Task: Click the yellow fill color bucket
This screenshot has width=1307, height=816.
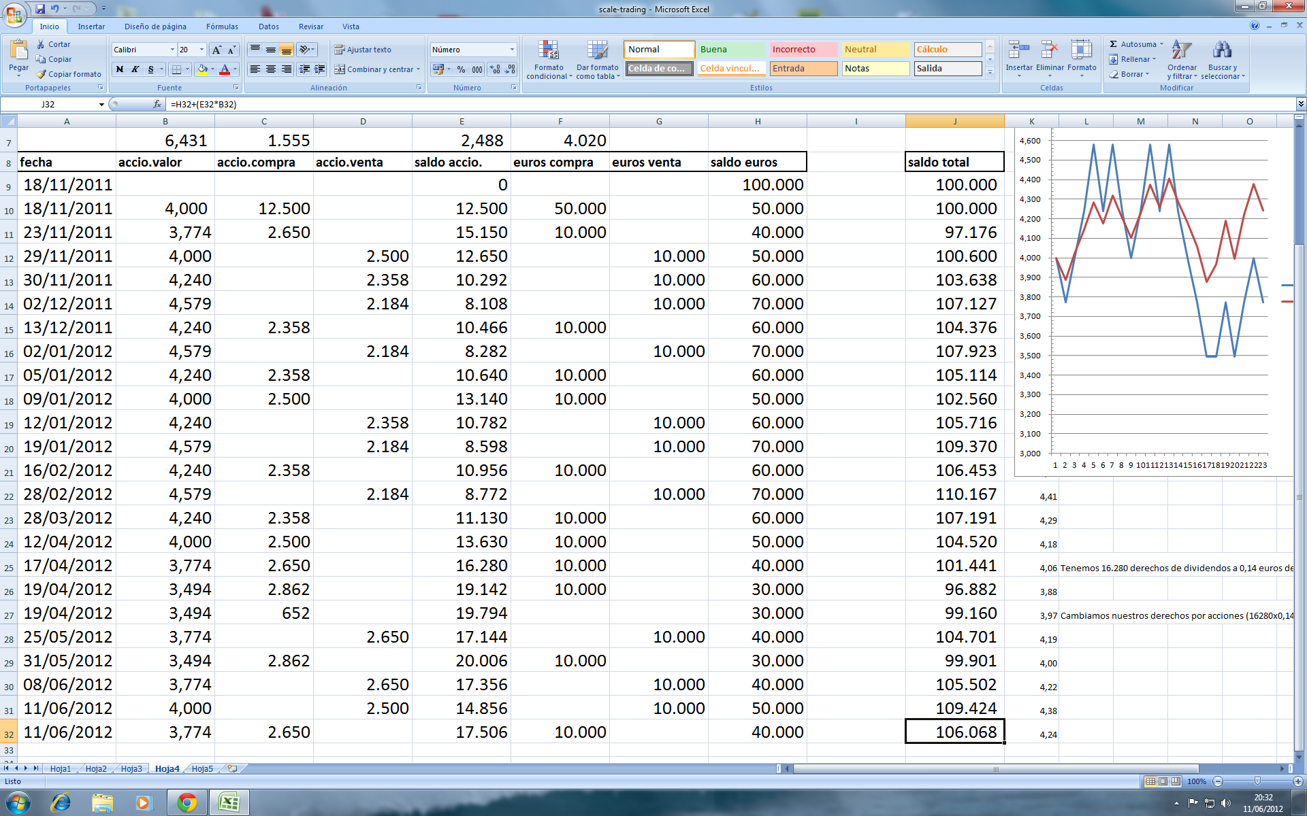Action: point(201,69)
